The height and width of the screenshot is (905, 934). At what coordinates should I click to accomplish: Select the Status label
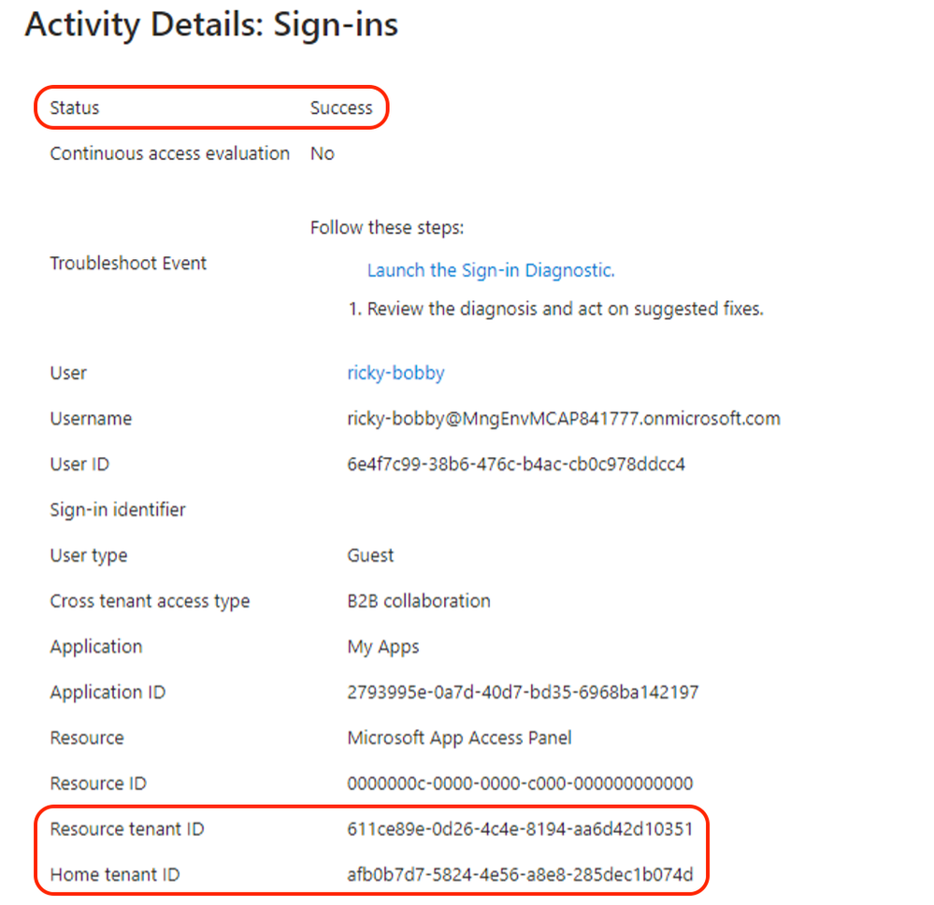point(75,108)
